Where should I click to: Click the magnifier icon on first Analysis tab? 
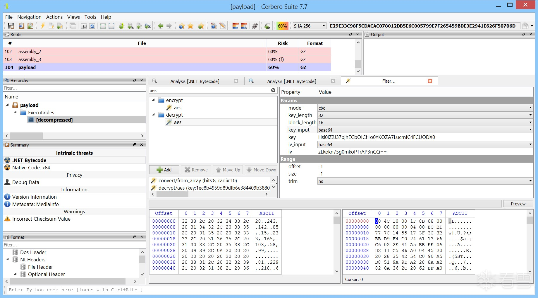pyautogui.click(x=154, y=81)
